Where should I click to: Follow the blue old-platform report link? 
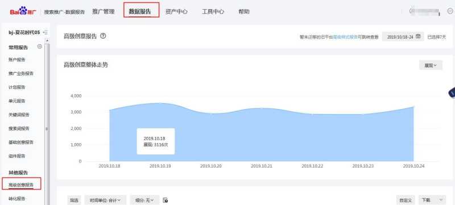click(x=345, y=37)
